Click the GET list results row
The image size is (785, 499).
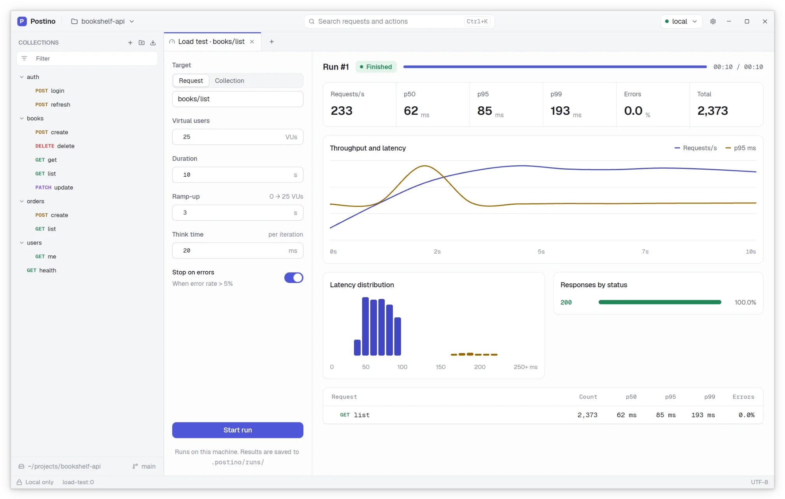[543, 415]
